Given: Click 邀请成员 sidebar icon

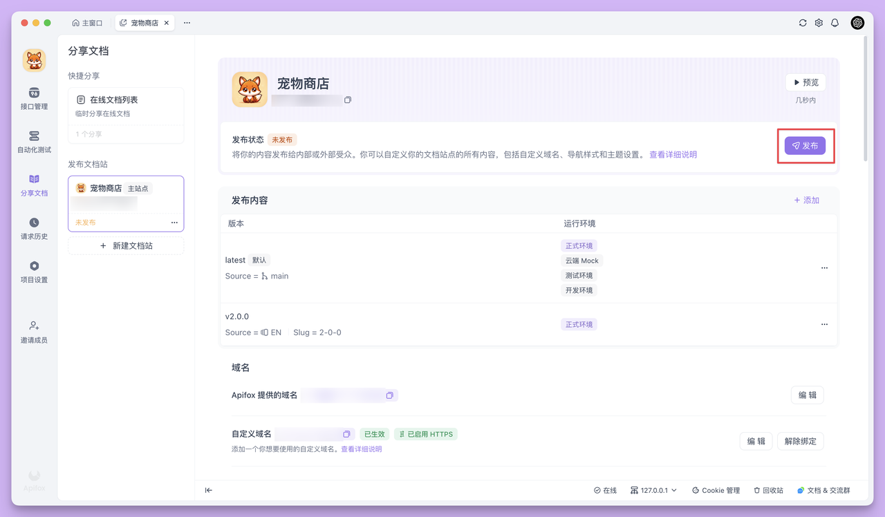Looking at the screenshot, I should (x=34, y=325).
